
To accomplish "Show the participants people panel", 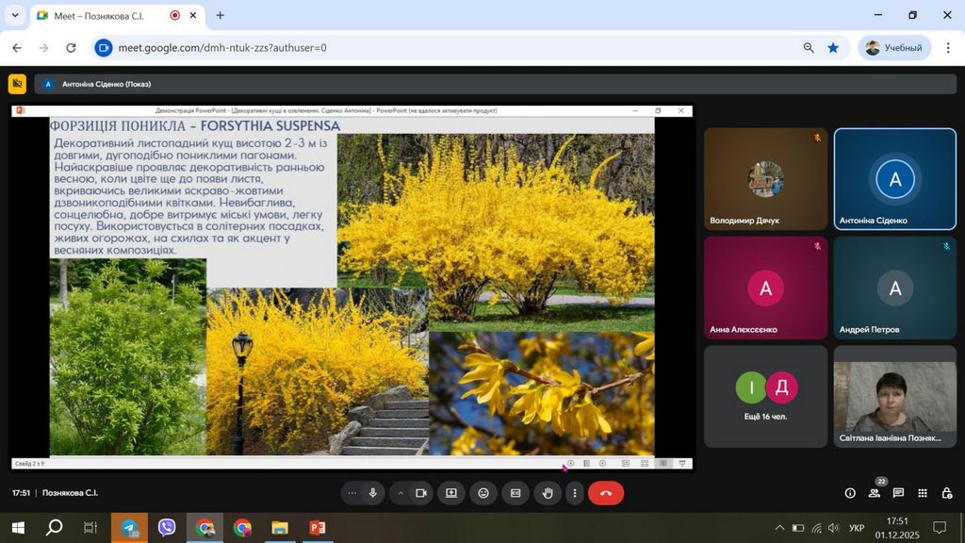I will tap(875, 493).
